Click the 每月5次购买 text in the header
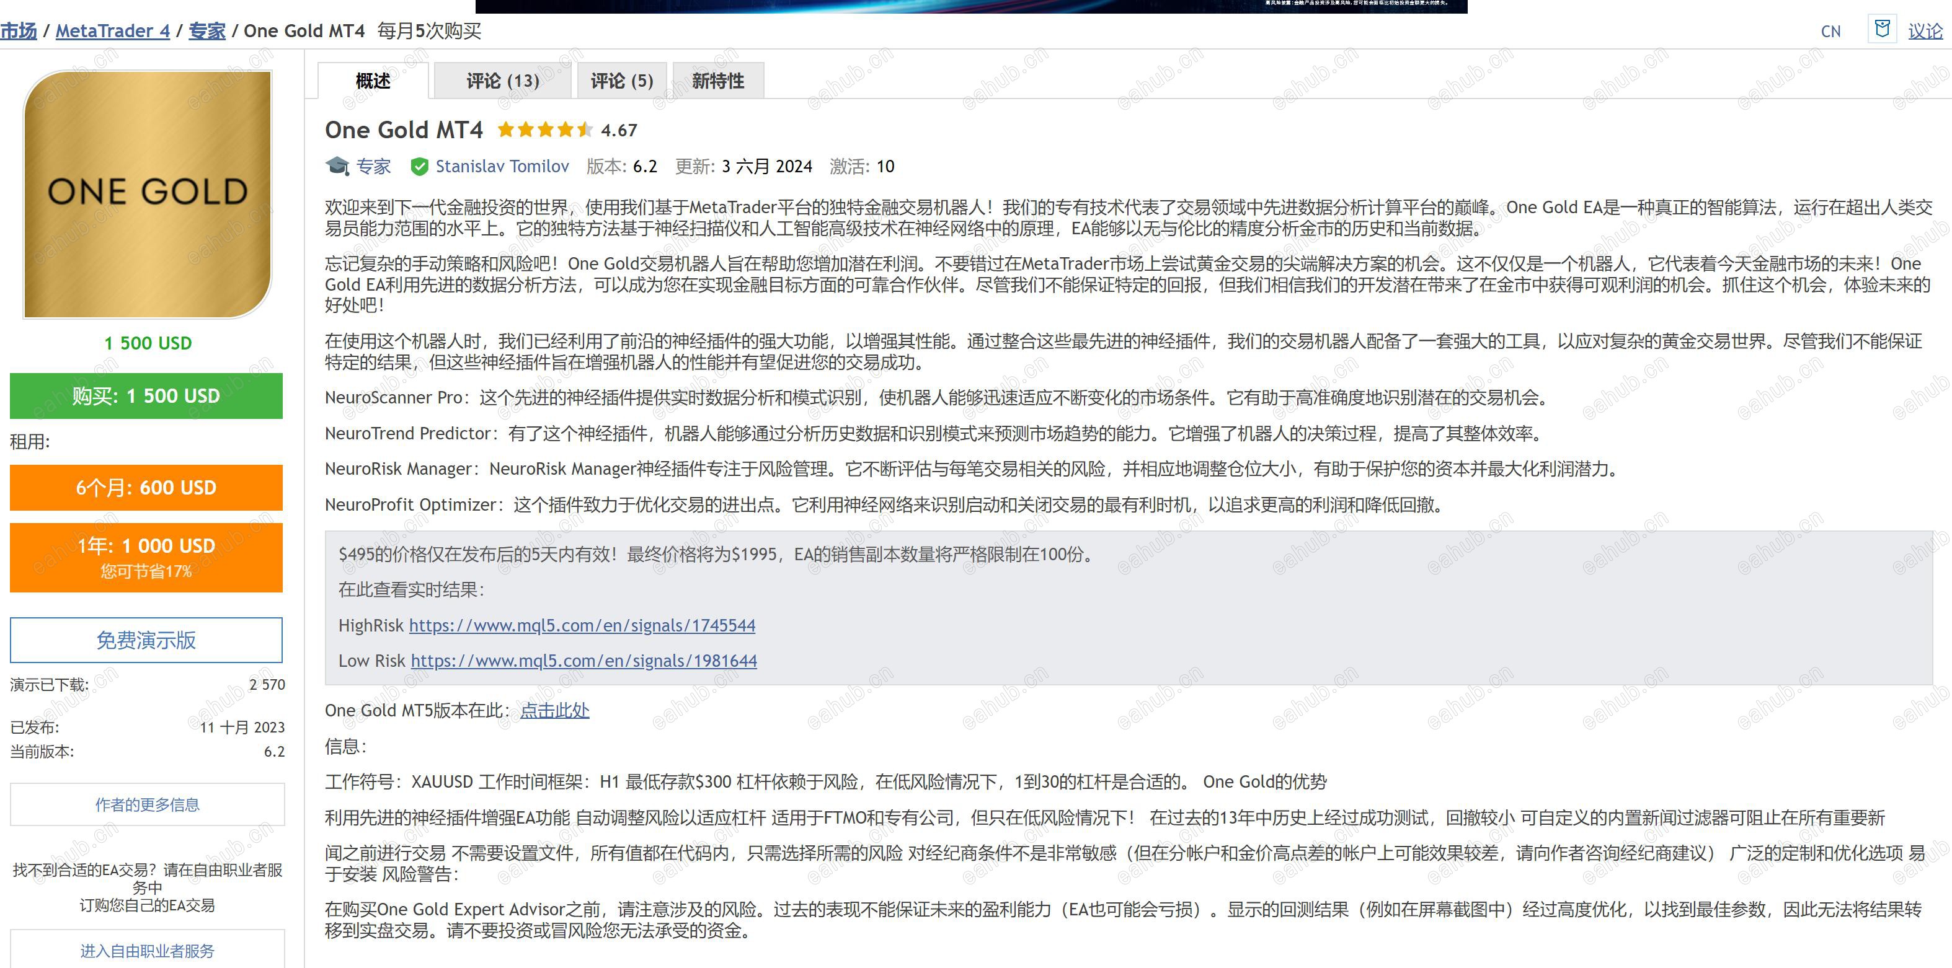Image resolution: width=1952 pixels, height=968 pixels. (430, 31)
